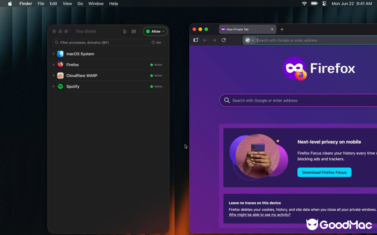Open the Window menu
Viewport: 377px width, 235px height.
click(96, 4)
